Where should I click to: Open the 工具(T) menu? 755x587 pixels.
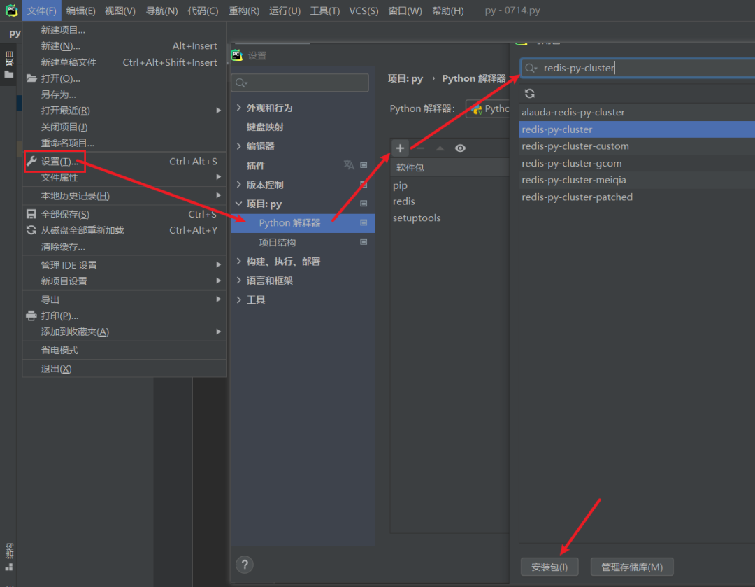tap(324, 10)
